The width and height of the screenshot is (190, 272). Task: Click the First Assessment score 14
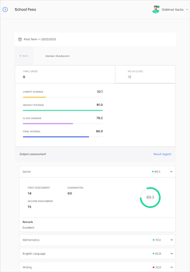coord(30,193)
